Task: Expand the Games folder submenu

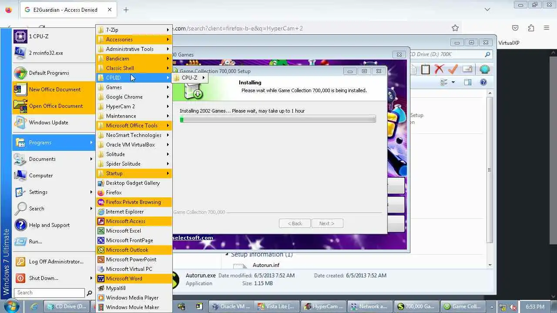Action: coord(134,87)
